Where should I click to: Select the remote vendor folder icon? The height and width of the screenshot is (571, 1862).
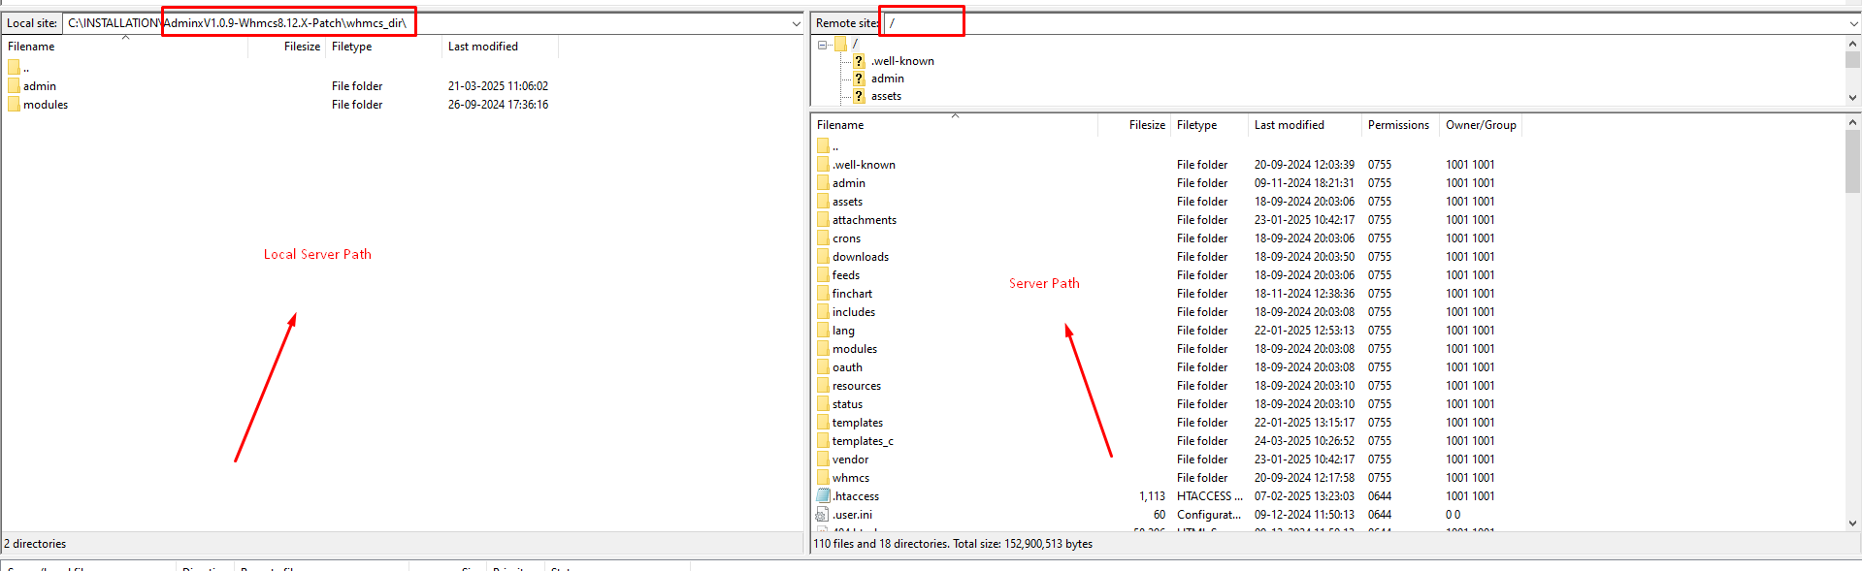coord(823,460)
